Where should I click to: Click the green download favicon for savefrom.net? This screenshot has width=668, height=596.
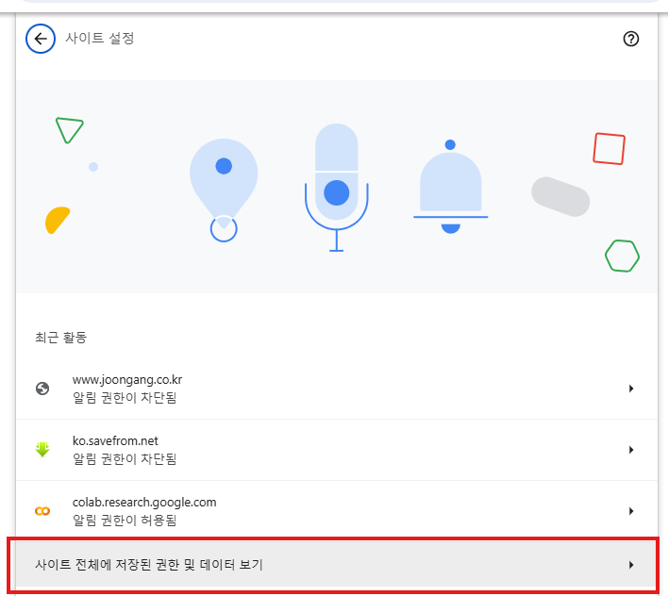point(42,450)
